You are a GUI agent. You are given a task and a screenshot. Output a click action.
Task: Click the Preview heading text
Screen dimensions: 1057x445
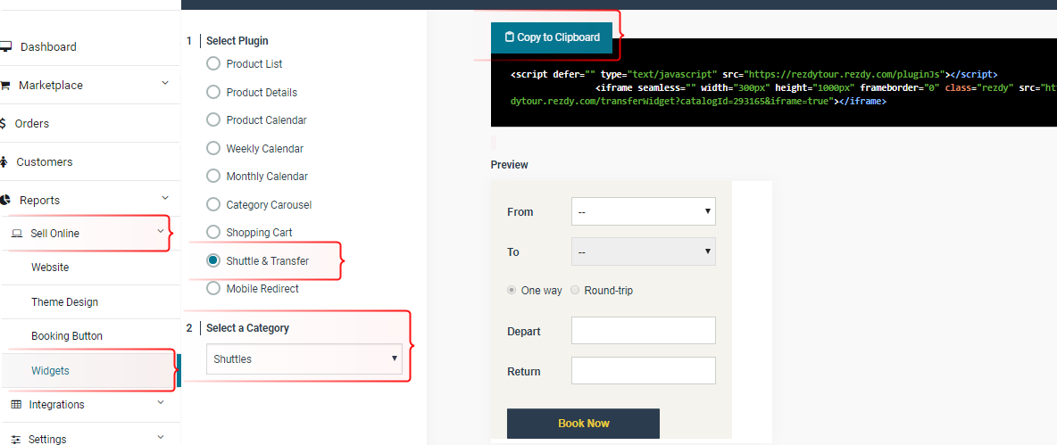point(510,165)
